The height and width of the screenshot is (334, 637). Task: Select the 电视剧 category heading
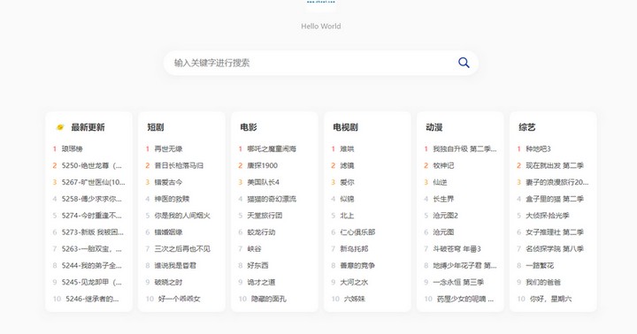pos(345,127)
